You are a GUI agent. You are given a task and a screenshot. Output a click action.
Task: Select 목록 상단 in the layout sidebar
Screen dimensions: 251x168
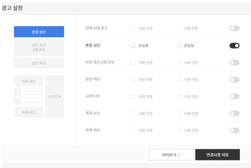tap(29, 81)
